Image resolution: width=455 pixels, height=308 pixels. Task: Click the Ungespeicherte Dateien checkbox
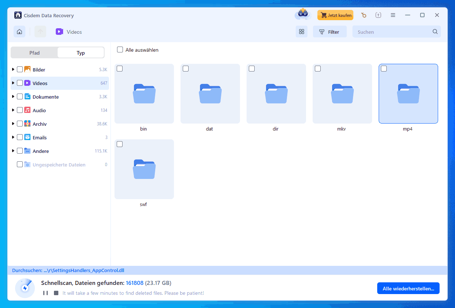pyautogui.click(x=20, y=164)
